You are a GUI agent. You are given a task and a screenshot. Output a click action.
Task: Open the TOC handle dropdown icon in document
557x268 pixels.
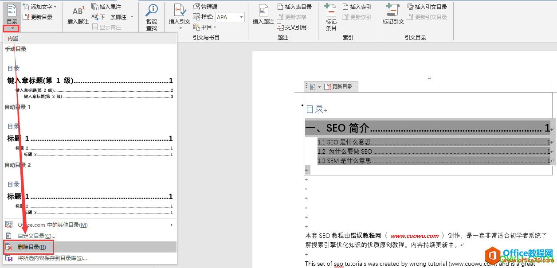315,86
